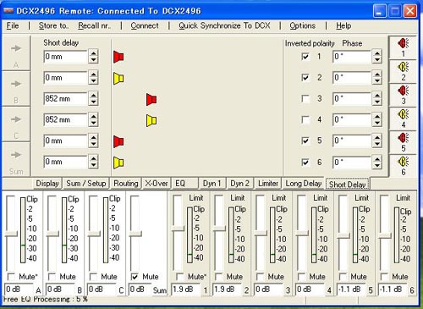Enable inverted polarity for output 4

(305, 119)
